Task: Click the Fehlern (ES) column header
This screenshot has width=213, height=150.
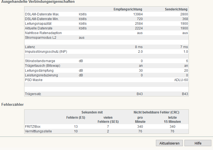Action: [76, 118]
